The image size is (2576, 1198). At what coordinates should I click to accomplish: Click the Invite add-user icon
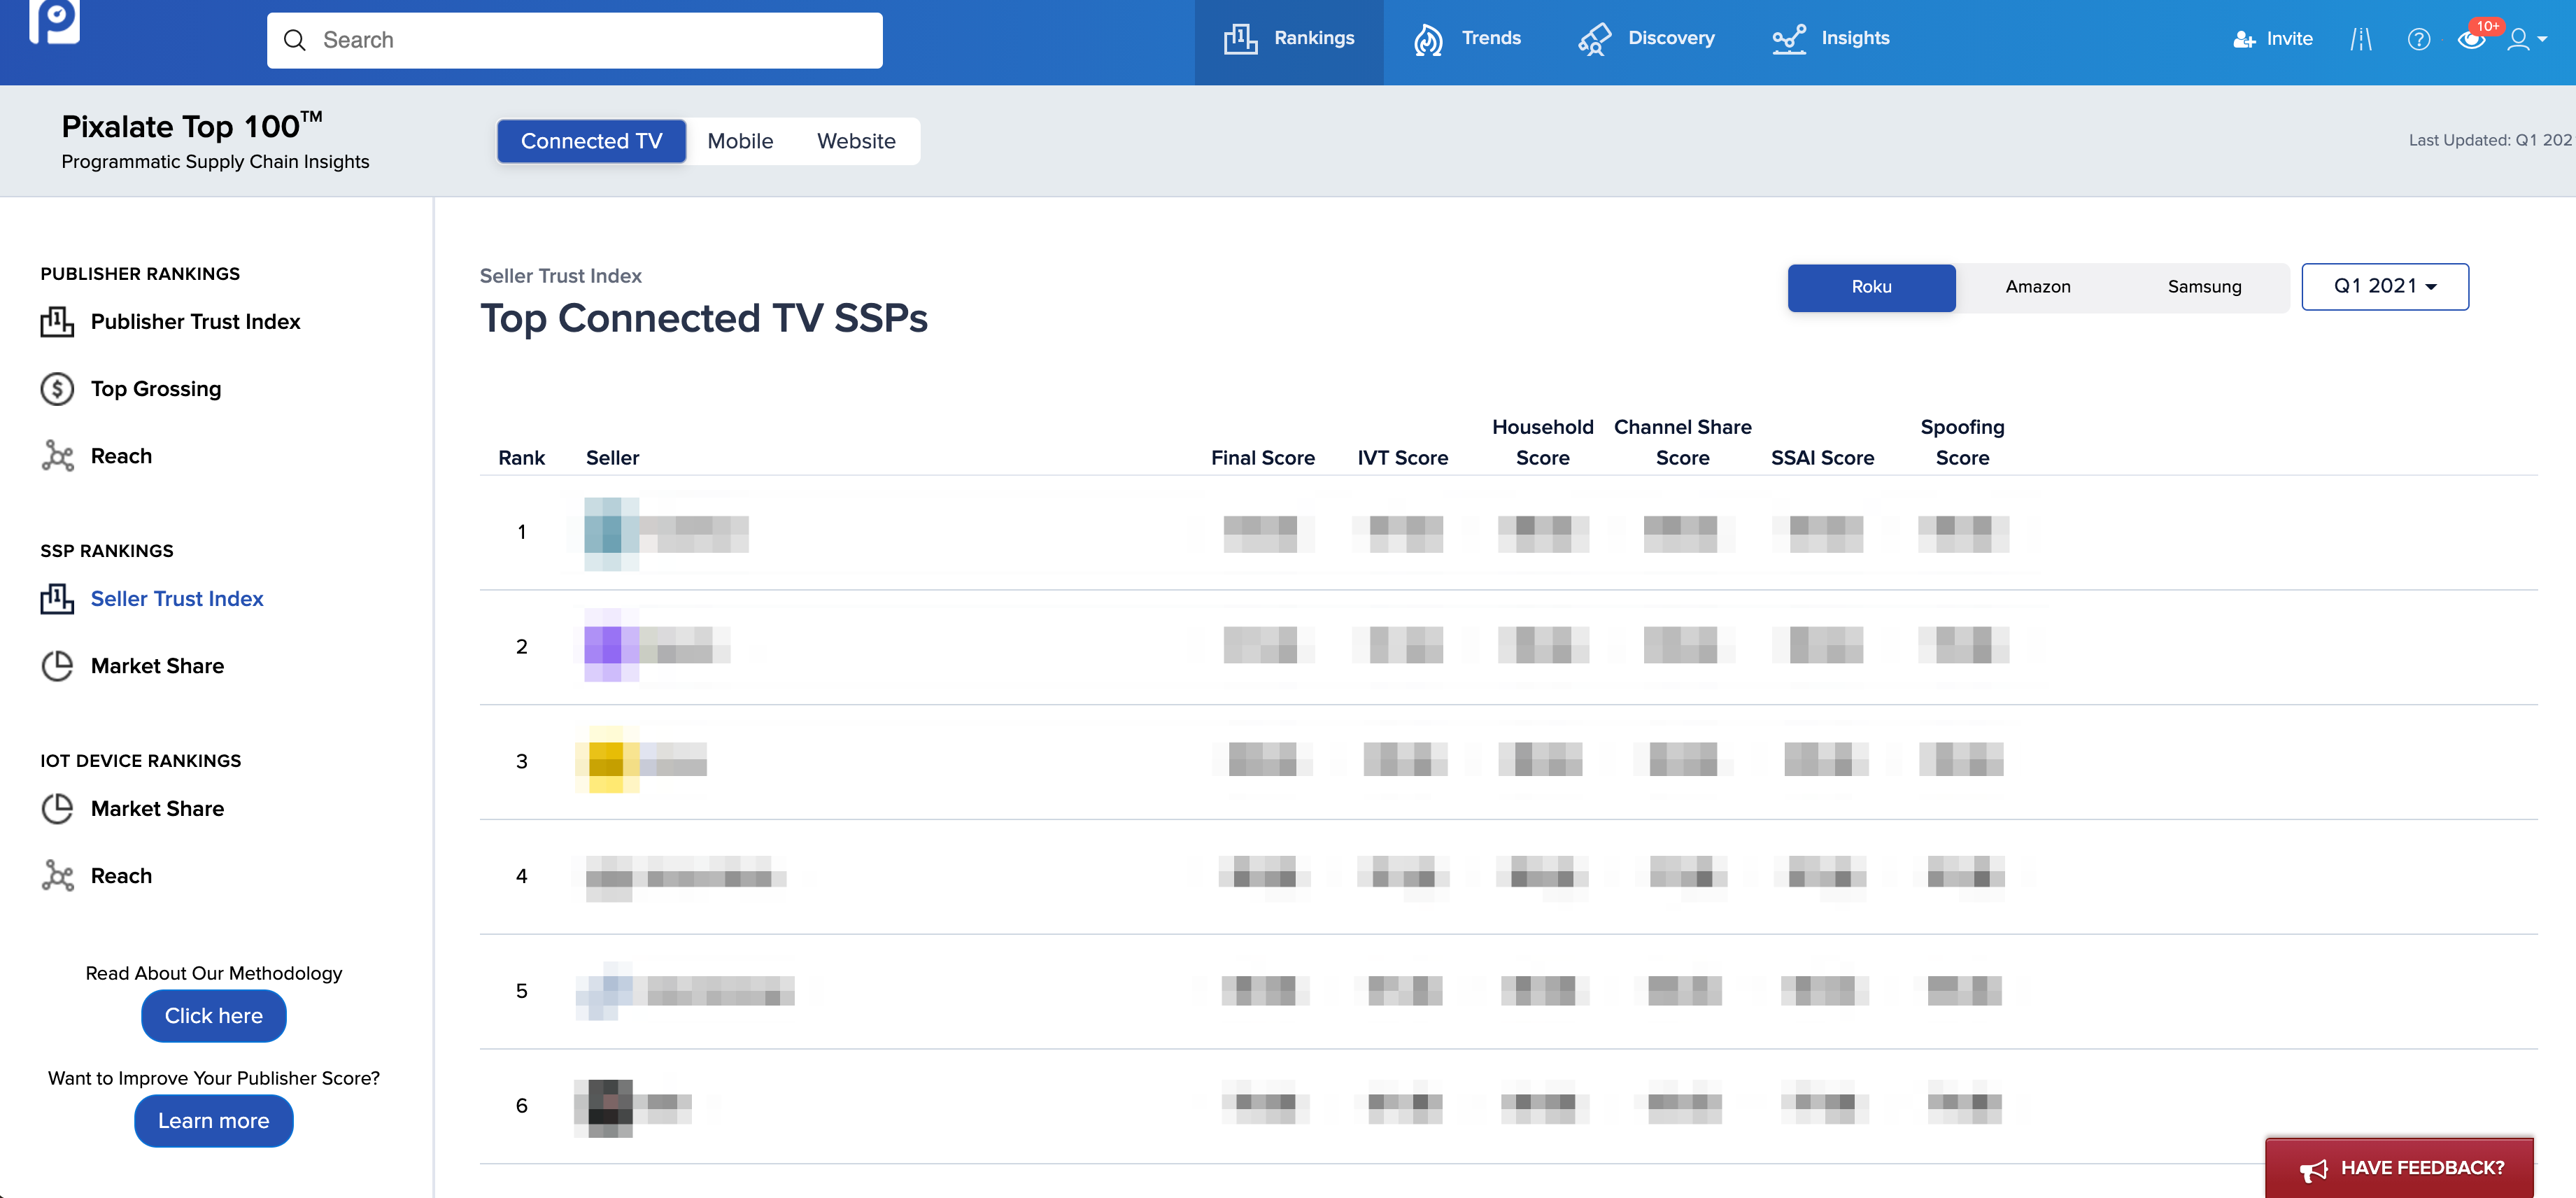click(x=2244, y=39)
